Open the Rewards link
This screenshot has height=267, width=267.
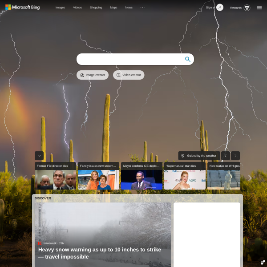[x=236, y=8]
